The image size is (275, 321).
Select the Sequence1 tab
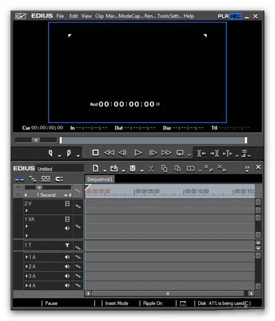tap(100, 179)
